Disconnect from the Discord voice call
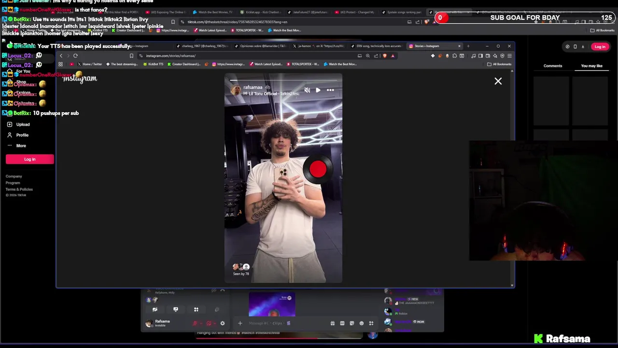The width and height of the screenshot is (618, 348). (x=223, y=290)
